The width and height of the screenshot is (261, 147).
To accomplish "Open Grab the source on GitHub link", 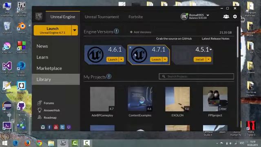I will coord(174,38).
